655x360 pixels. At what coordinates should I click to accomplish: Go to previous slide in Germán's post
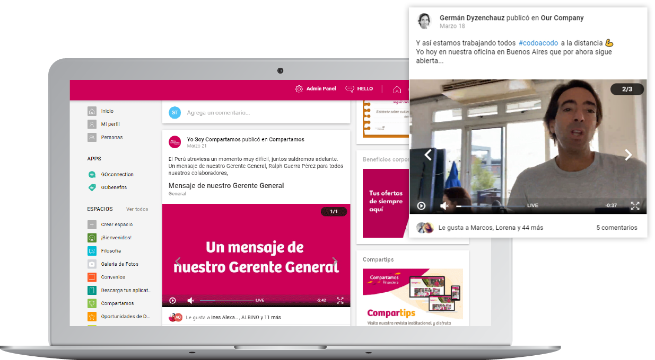click(428, 155)
